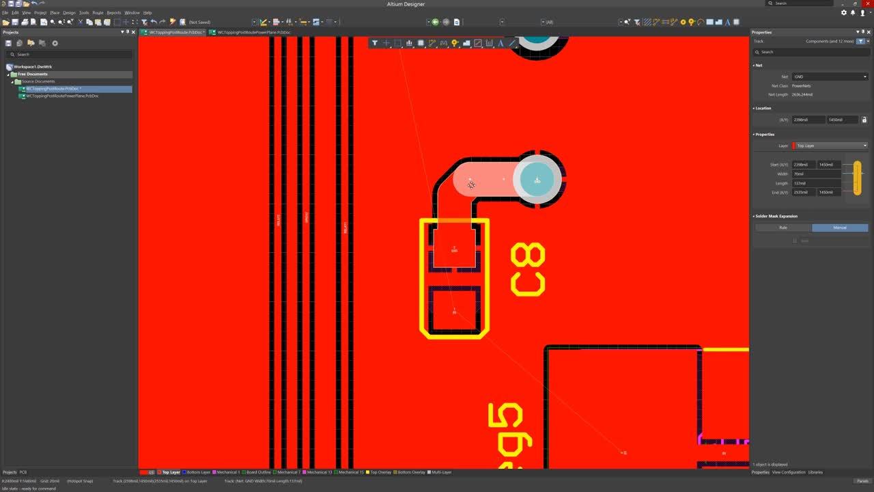Open the Route menu
Screen dimensions: 874x492
[x=98, y=12]
